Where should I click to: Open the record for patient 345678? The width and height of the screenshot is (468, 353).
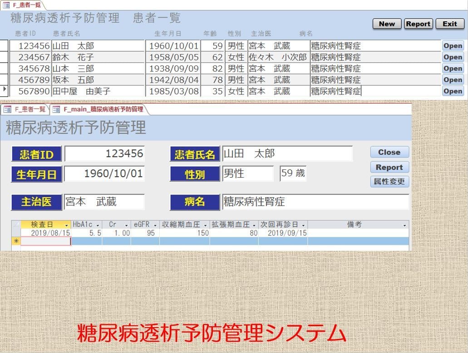pos(453,69)
